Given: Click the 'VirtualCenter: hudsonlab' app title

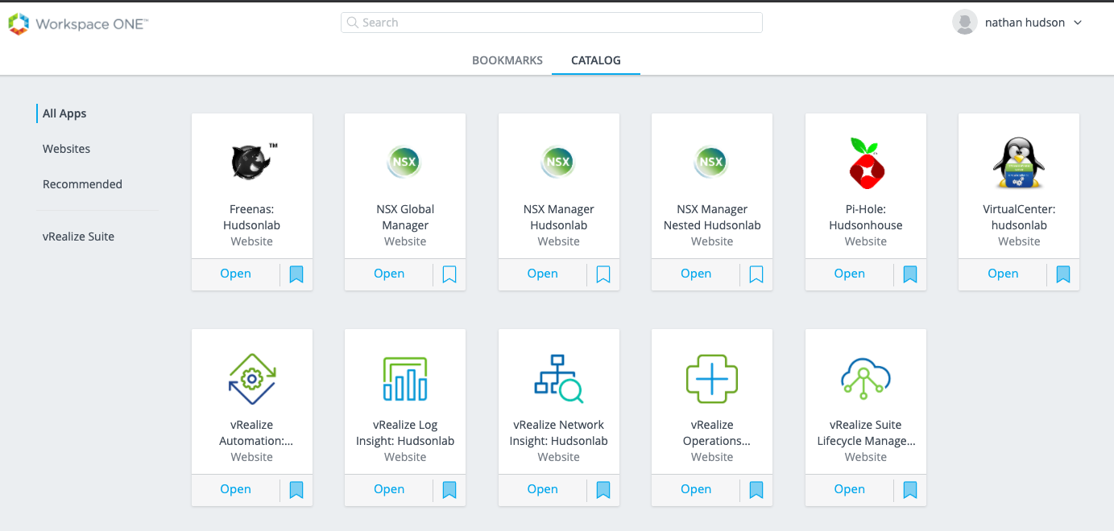Looking at the screenshot, I should [x=1019, y=217].
